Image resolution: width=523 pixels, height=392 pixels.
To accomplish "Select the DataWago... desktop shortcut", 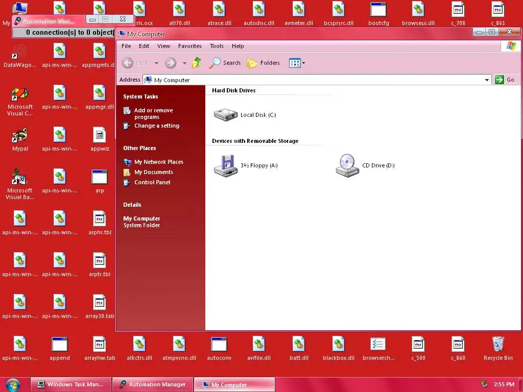I will (20, 56).
